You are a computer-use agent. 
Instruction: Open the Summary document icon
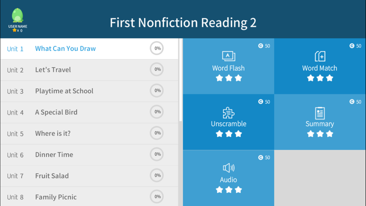320,113
